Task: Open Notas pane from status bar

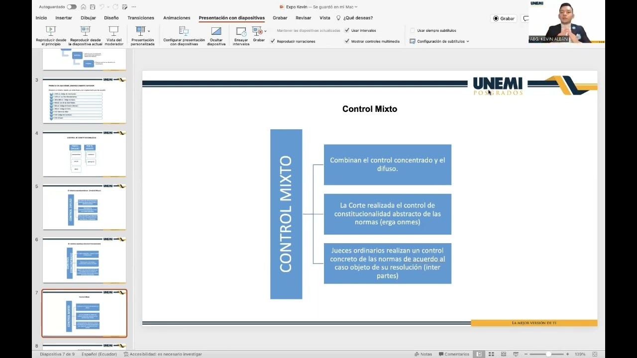Action: tap(423, 354)
